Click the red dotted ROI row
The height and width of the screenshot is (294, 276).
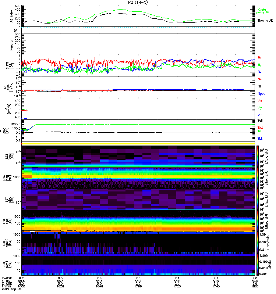(x=138, y=30)
